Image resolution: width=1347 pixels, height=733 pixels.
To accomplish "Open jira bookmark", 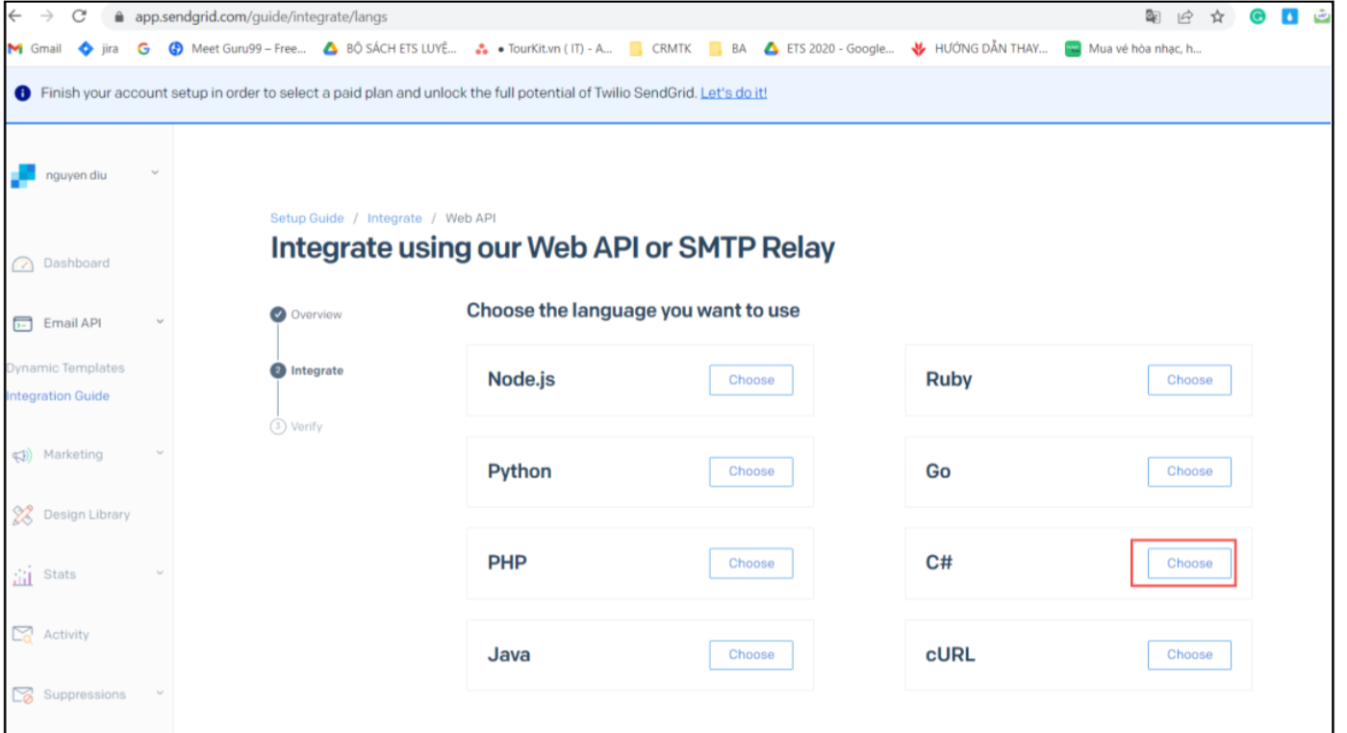I will [x=98, y=49].
